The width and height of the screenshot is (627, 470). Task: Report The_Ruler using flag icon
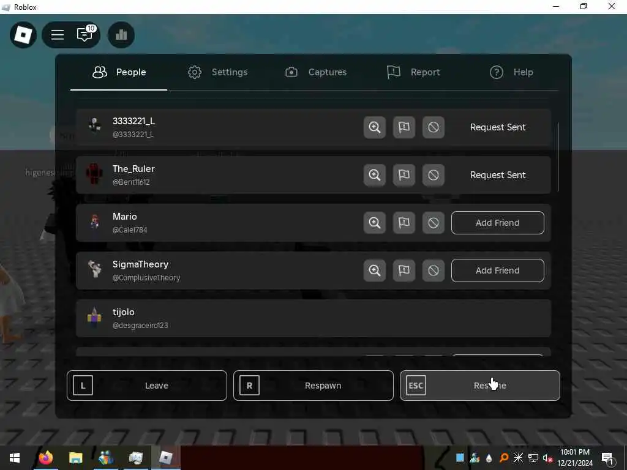tap(404, 175)
